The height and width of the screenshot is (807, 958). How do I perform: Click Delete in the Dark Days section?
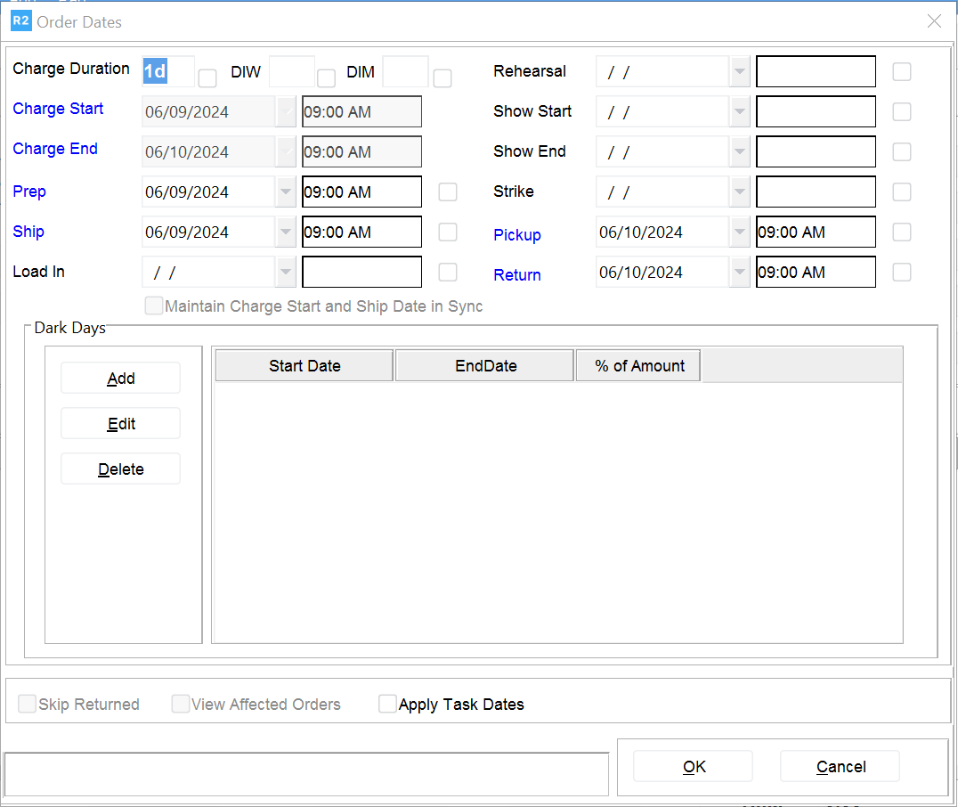pyautogui.click(x=120, y=469)
